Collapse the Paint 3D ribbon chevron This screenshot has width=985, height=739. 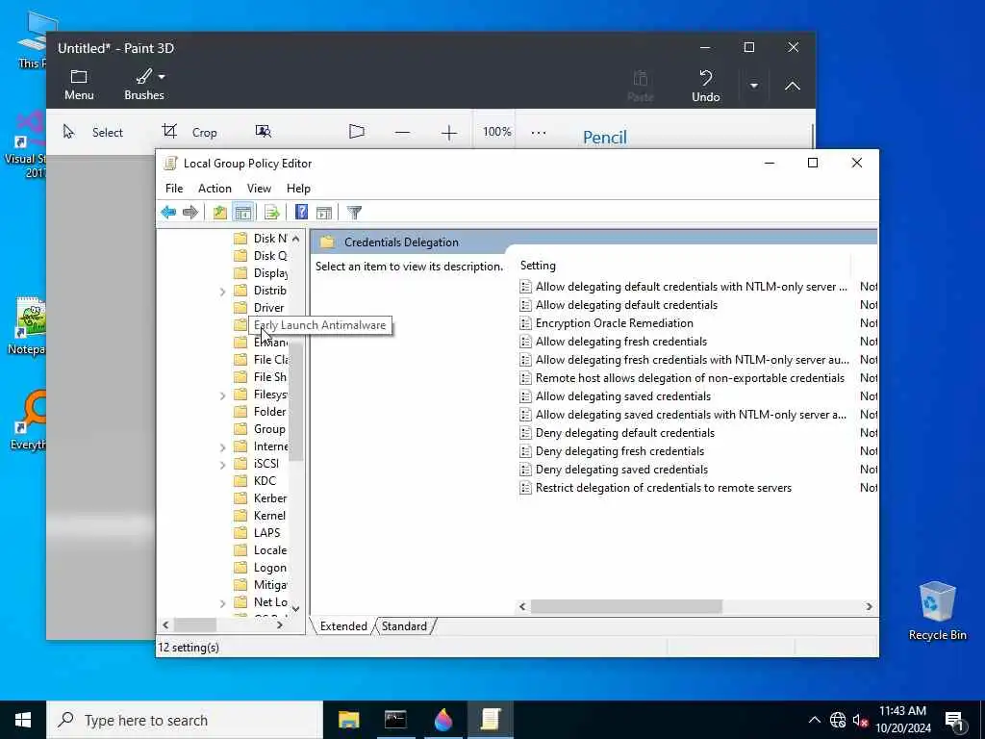click(793, 86)
